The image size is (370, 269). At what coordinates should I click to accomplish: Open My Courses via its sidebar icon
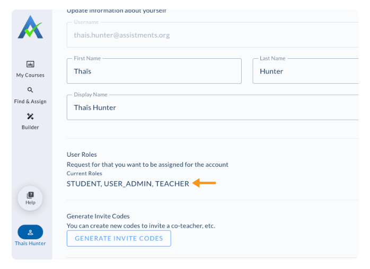(30, 64)
